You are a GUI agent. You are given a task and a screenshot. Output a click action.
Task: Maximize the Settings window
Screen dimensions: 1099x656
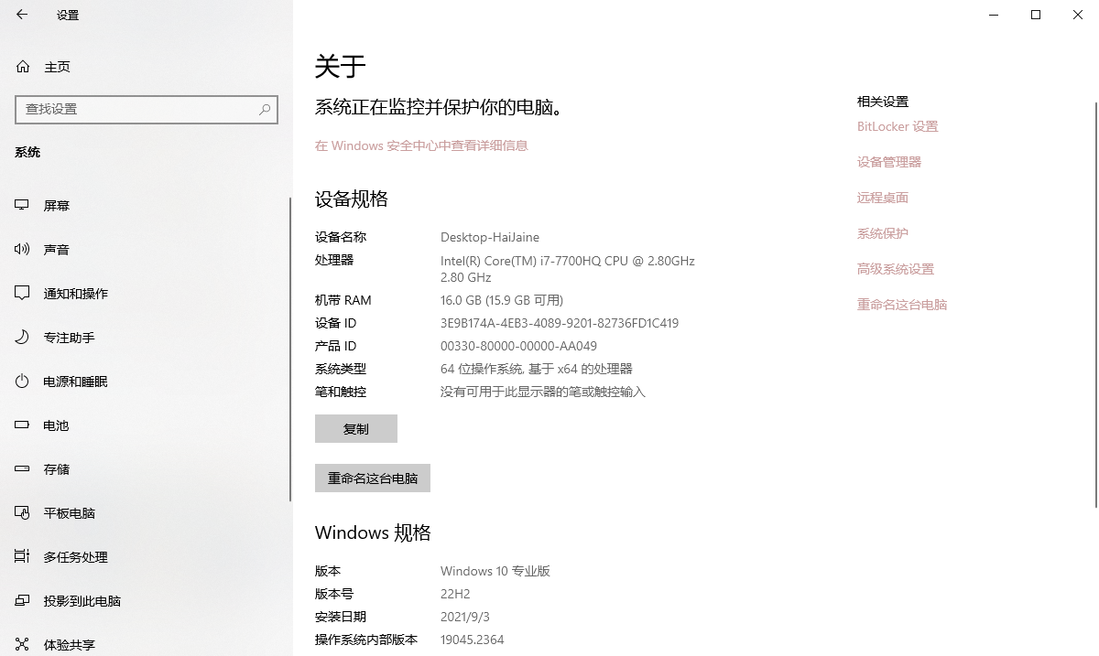point(1036,15)
